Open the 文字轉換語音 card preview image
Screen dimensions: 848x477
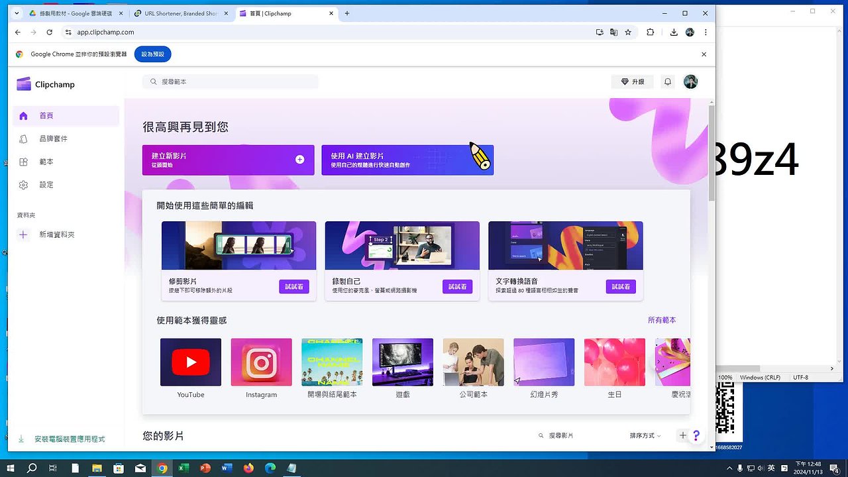point(566,245)
